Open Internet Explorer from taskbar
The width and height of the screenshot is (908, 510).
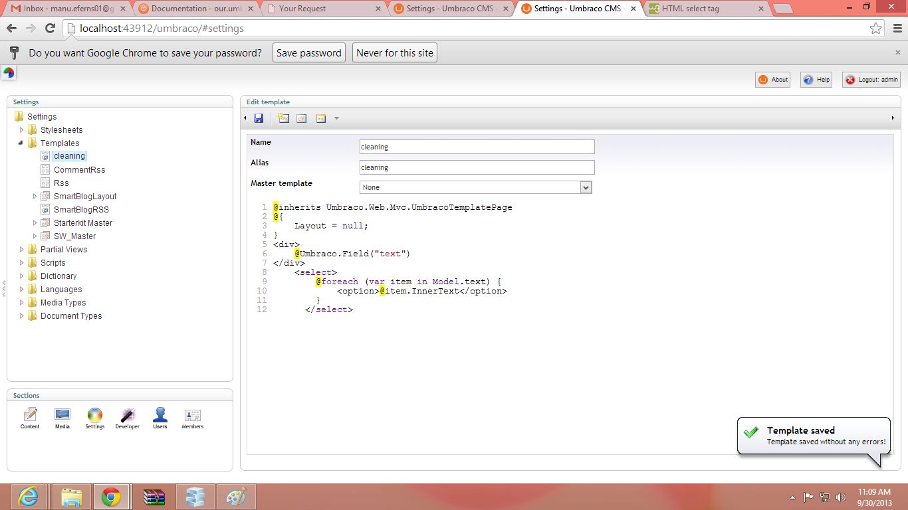coord(28,497)
